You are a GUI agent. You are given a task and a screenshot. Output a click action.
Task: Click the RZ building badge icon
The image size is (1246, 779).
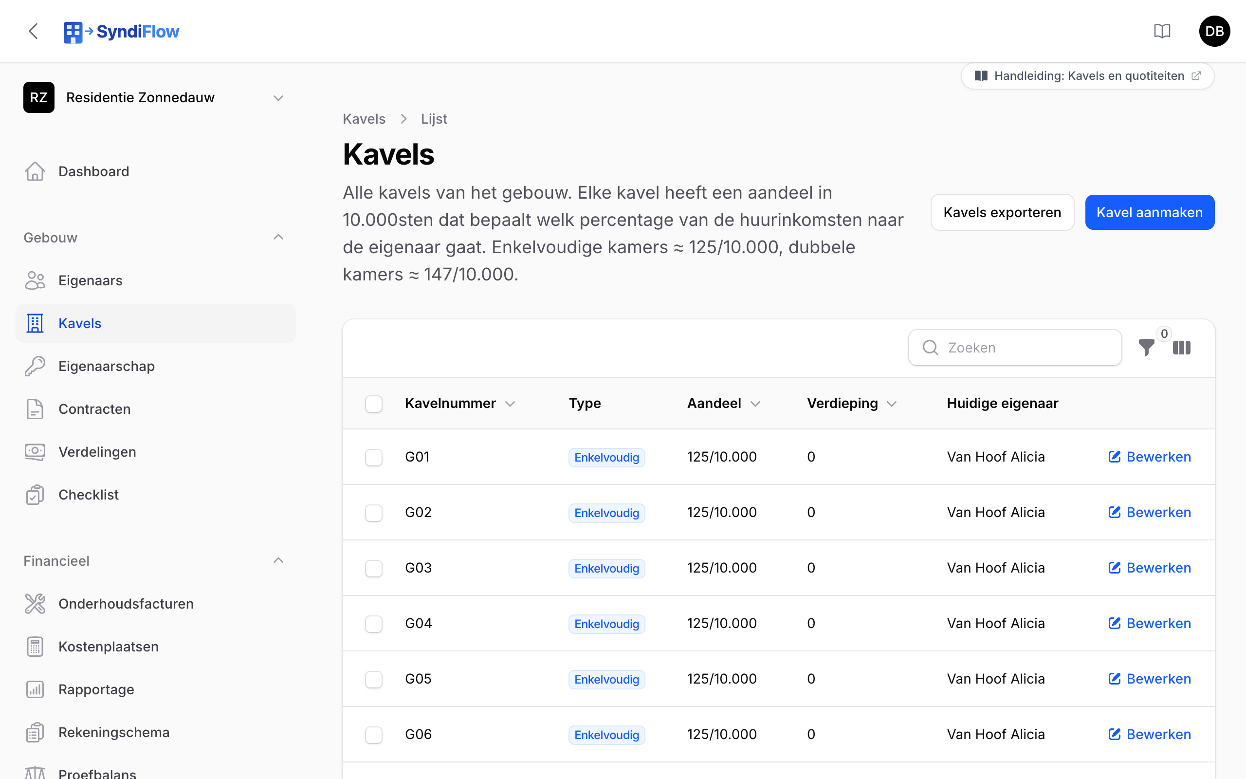[38, 97]
